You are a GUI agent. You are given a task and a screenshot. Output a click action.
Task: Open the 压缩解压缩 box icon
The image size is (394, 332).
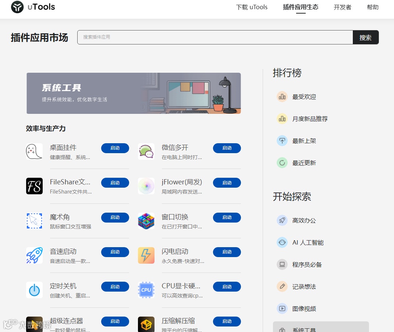(146, 324)
